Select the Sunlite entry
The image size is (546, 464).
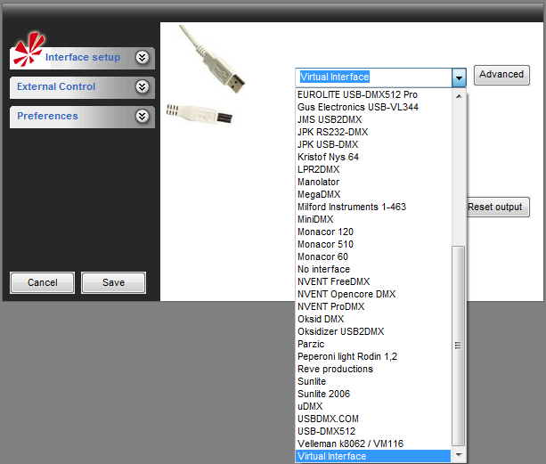[373, 381]
